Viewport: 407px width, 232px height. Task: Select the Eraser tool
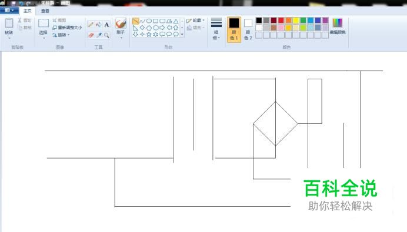click(x=91, y=35)
